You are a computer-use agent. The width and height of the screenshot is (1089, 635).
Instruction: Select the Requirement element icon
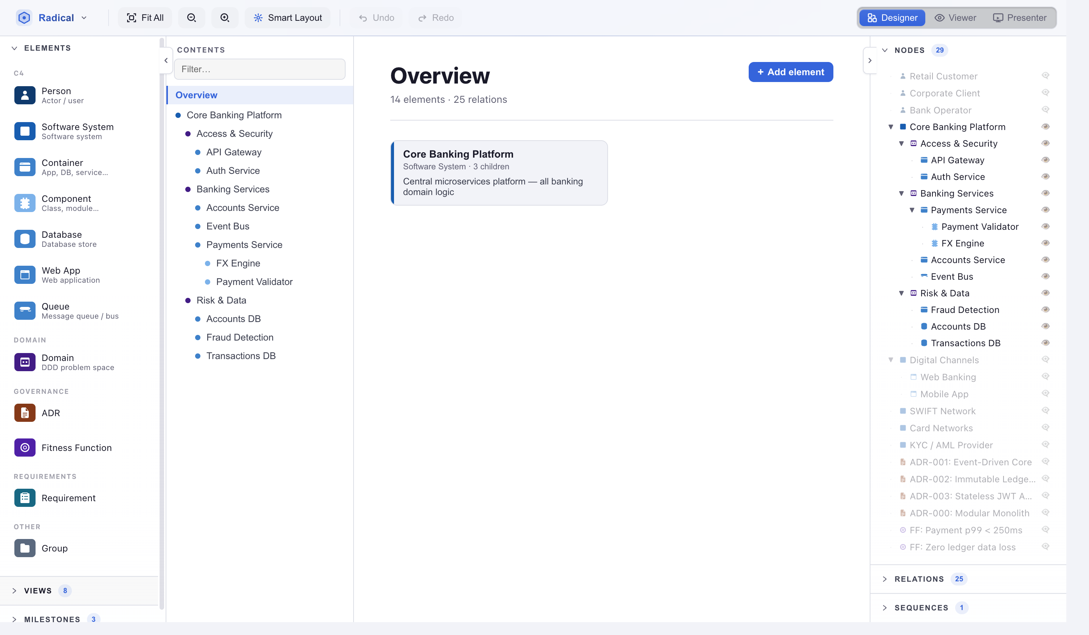(25, 498)
